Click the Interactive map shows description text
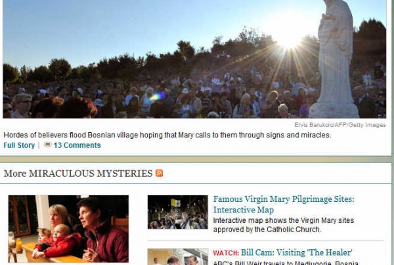The height and width of the screenshot is (265, 394). (284, 225)
